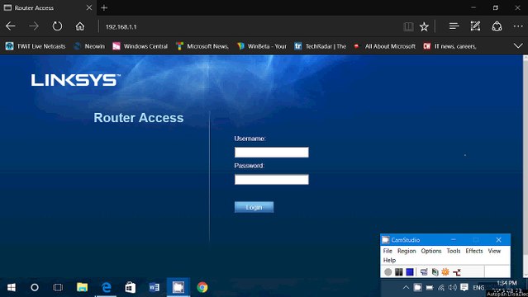Screen dimensions: 528x297
Task: Open Word from taskbar
Action: click(x=155, y=287)
